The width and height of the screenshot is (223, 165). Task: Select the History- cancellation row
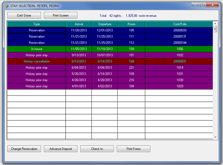coord(110,61)
